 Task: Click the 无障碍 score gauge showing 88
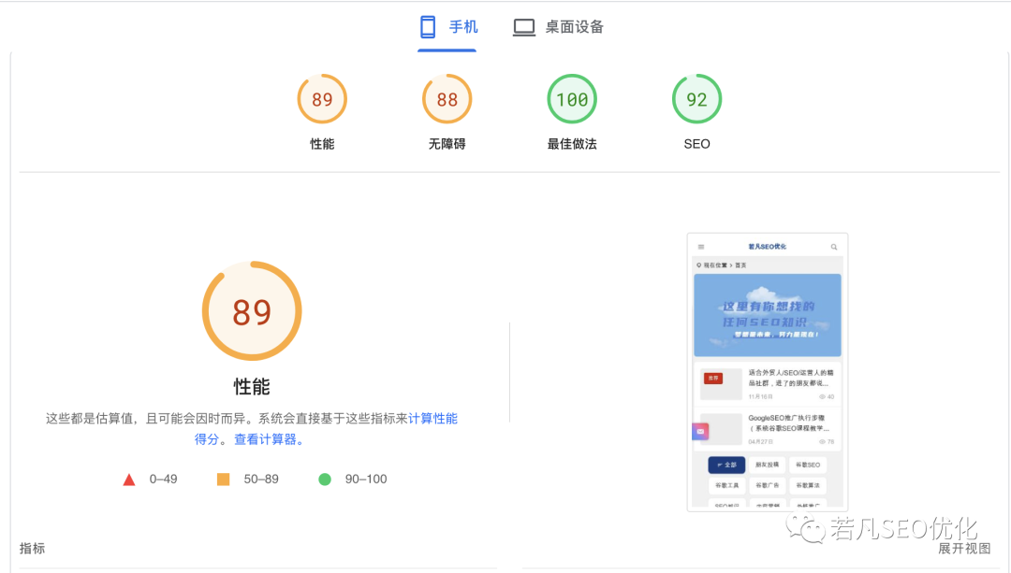(447, 99)
